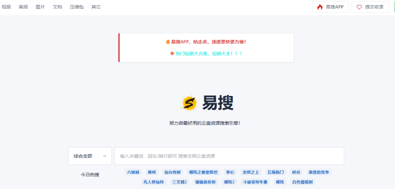Click the 六姊妹 hot search tag
Image resolution: width=395 pixels, height=189 pixels.
click(x=133, y=172)
